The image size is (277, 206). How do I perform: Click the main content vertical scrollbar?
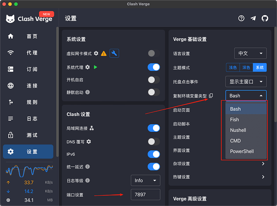pos(275,74)
